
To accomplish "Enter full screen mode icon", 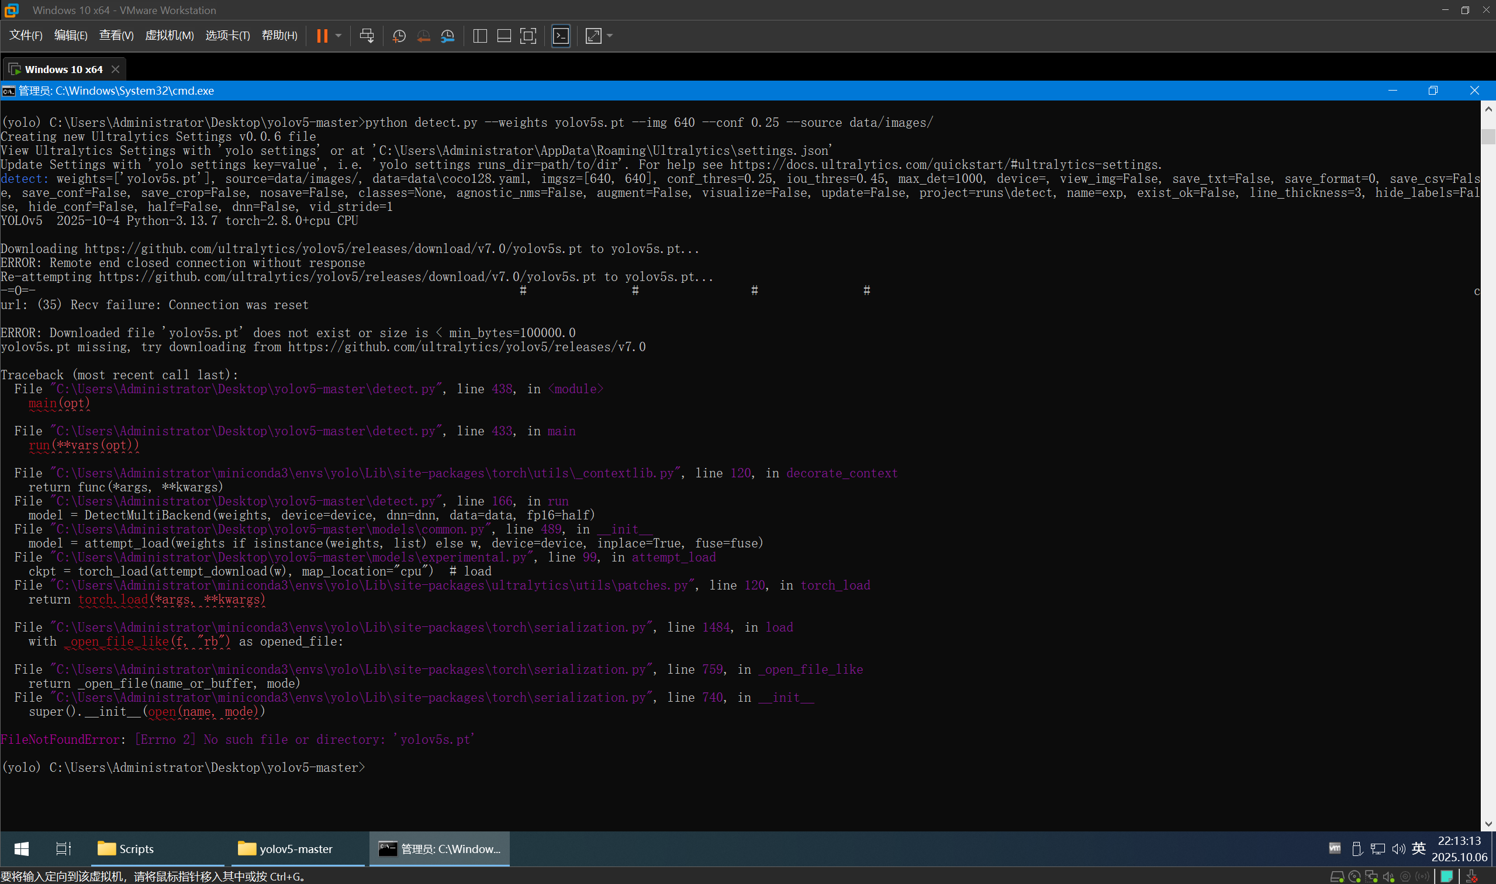I will [x=528, y=36].
